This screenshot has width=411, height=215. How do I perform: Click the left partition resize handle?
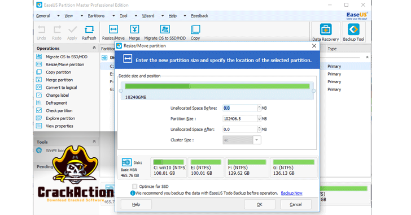click(x=121, y=91)
